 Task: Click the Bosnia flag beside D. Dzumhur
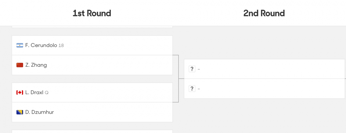[x=20, y=112]
